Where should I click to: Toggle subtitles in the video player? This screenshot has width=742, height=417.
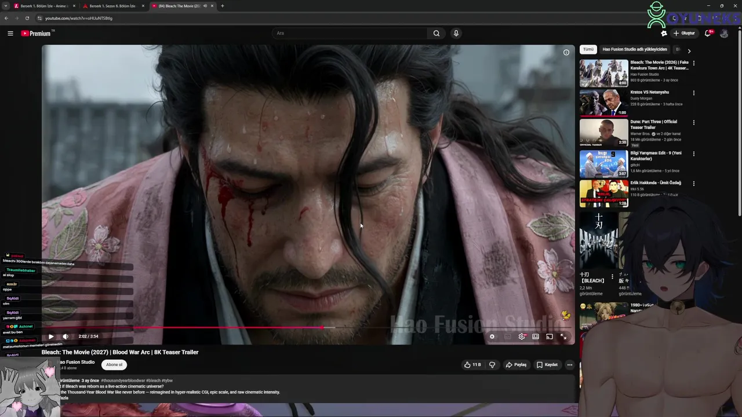click(507, 336)
